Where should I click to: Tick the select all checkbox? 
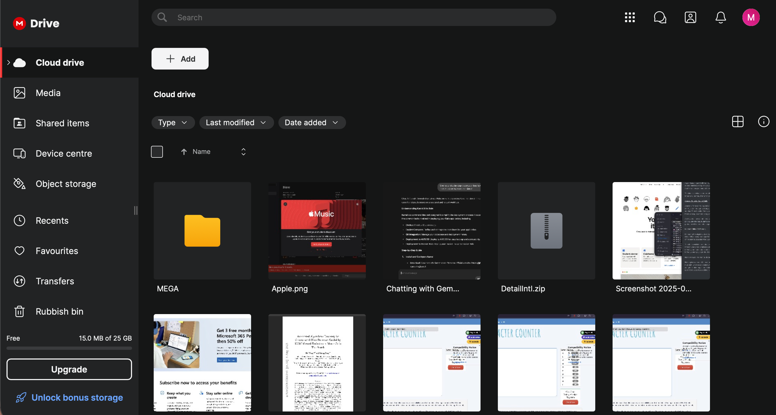tap(157, 152)
